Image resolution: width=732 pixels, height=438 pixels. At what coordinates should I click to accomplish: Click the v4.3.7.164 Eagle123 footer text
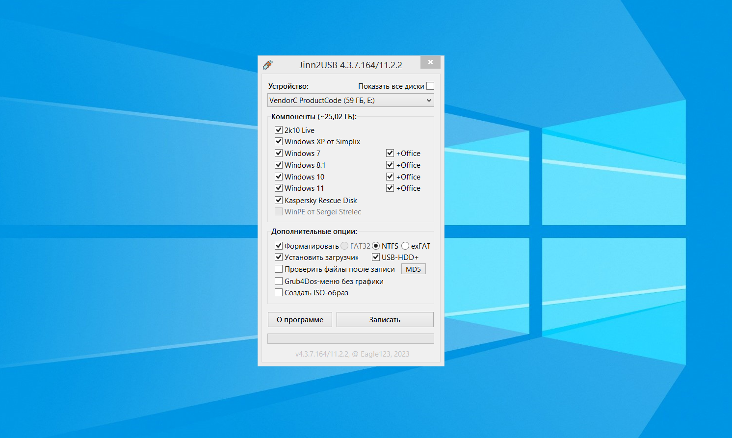tap(352, 354)
